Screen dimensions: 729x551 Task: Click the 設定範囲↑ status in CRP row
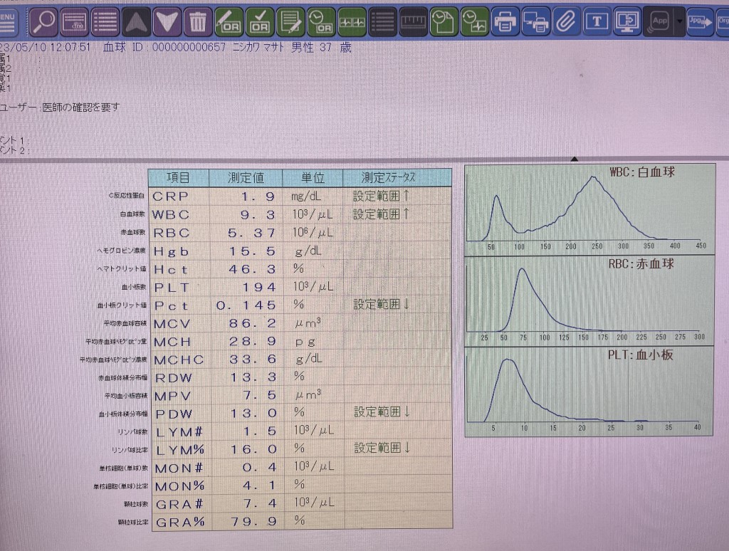pos(382,196)
